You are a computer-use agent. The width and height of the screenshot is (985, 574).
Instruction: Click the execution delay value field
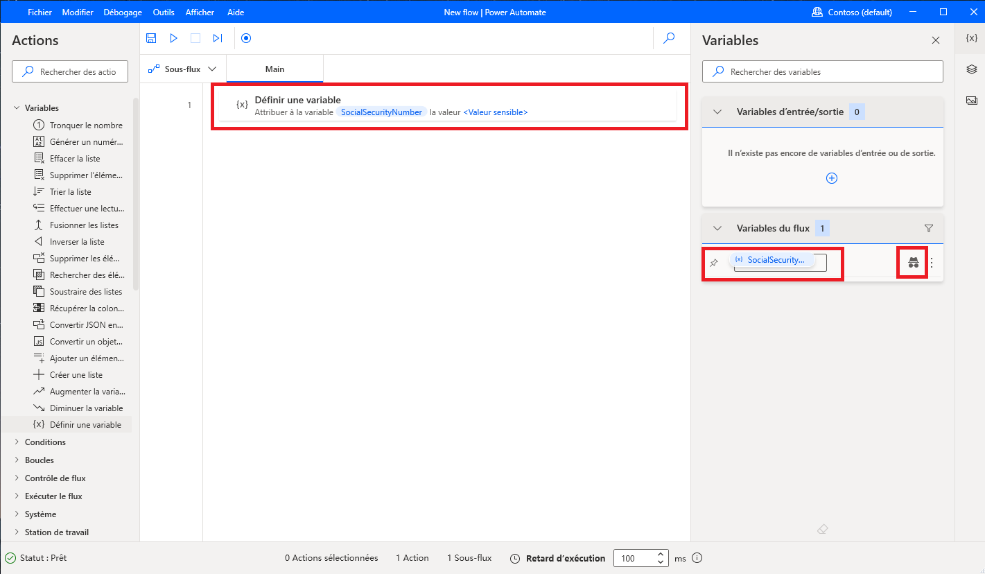634,558
